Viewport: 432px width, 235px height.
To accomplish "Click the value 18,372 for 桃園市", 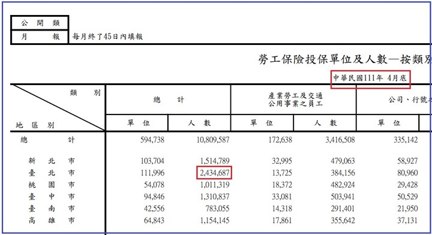I will [282, 185].
